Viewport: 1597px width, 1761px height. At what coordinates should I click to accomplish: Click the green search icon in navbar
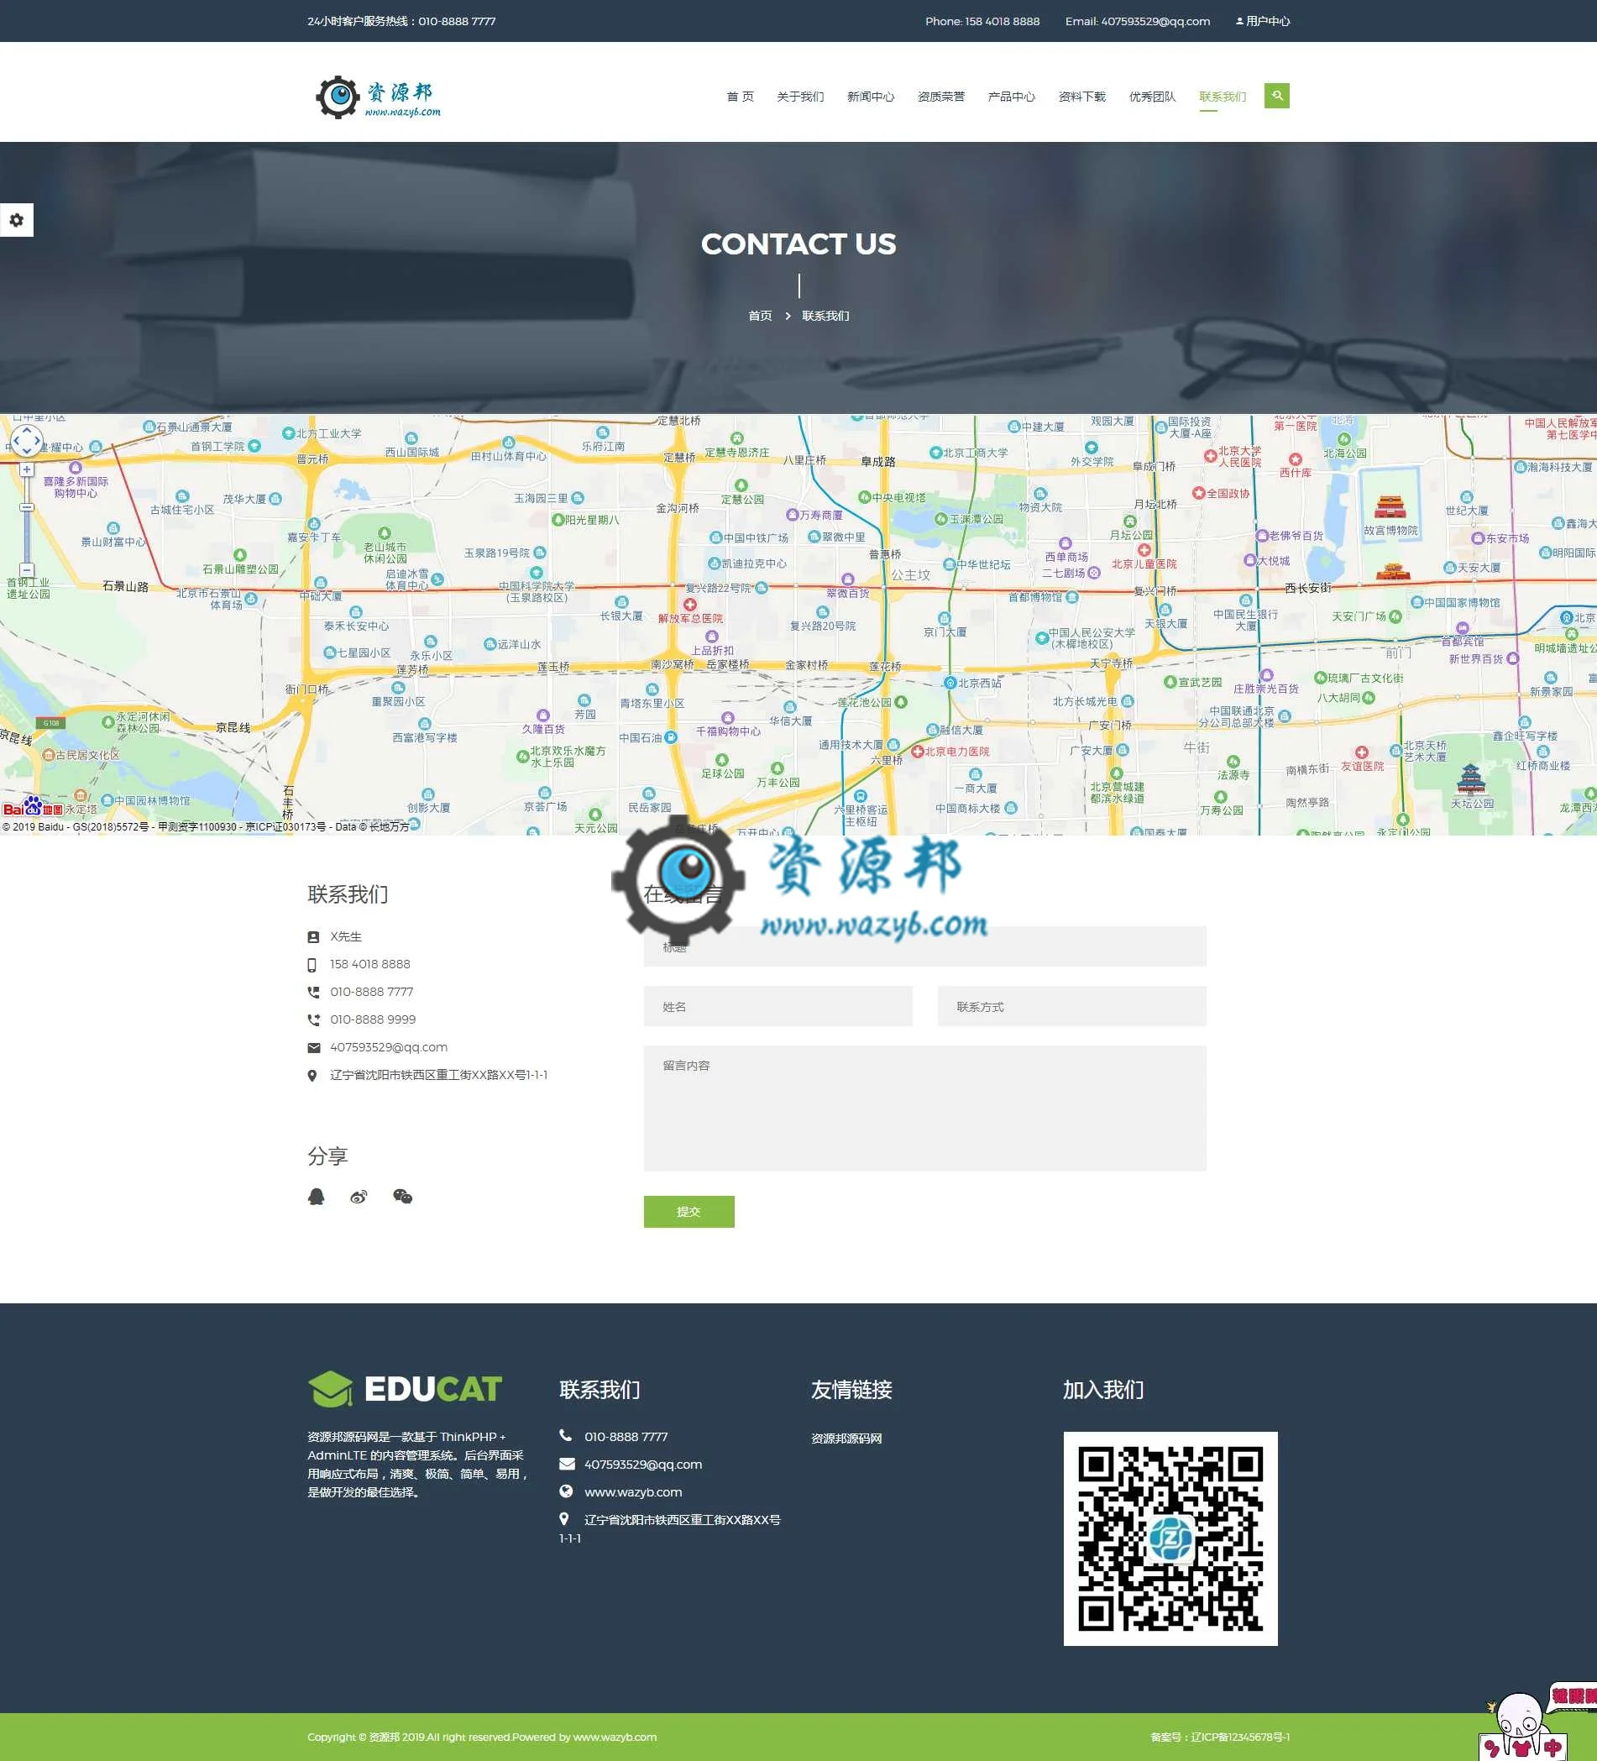point(1276,96)
